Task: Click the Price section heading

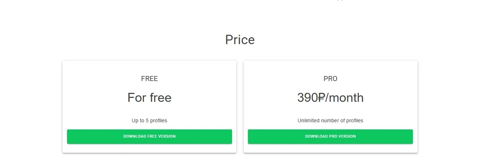Action: tap(240, 40)
